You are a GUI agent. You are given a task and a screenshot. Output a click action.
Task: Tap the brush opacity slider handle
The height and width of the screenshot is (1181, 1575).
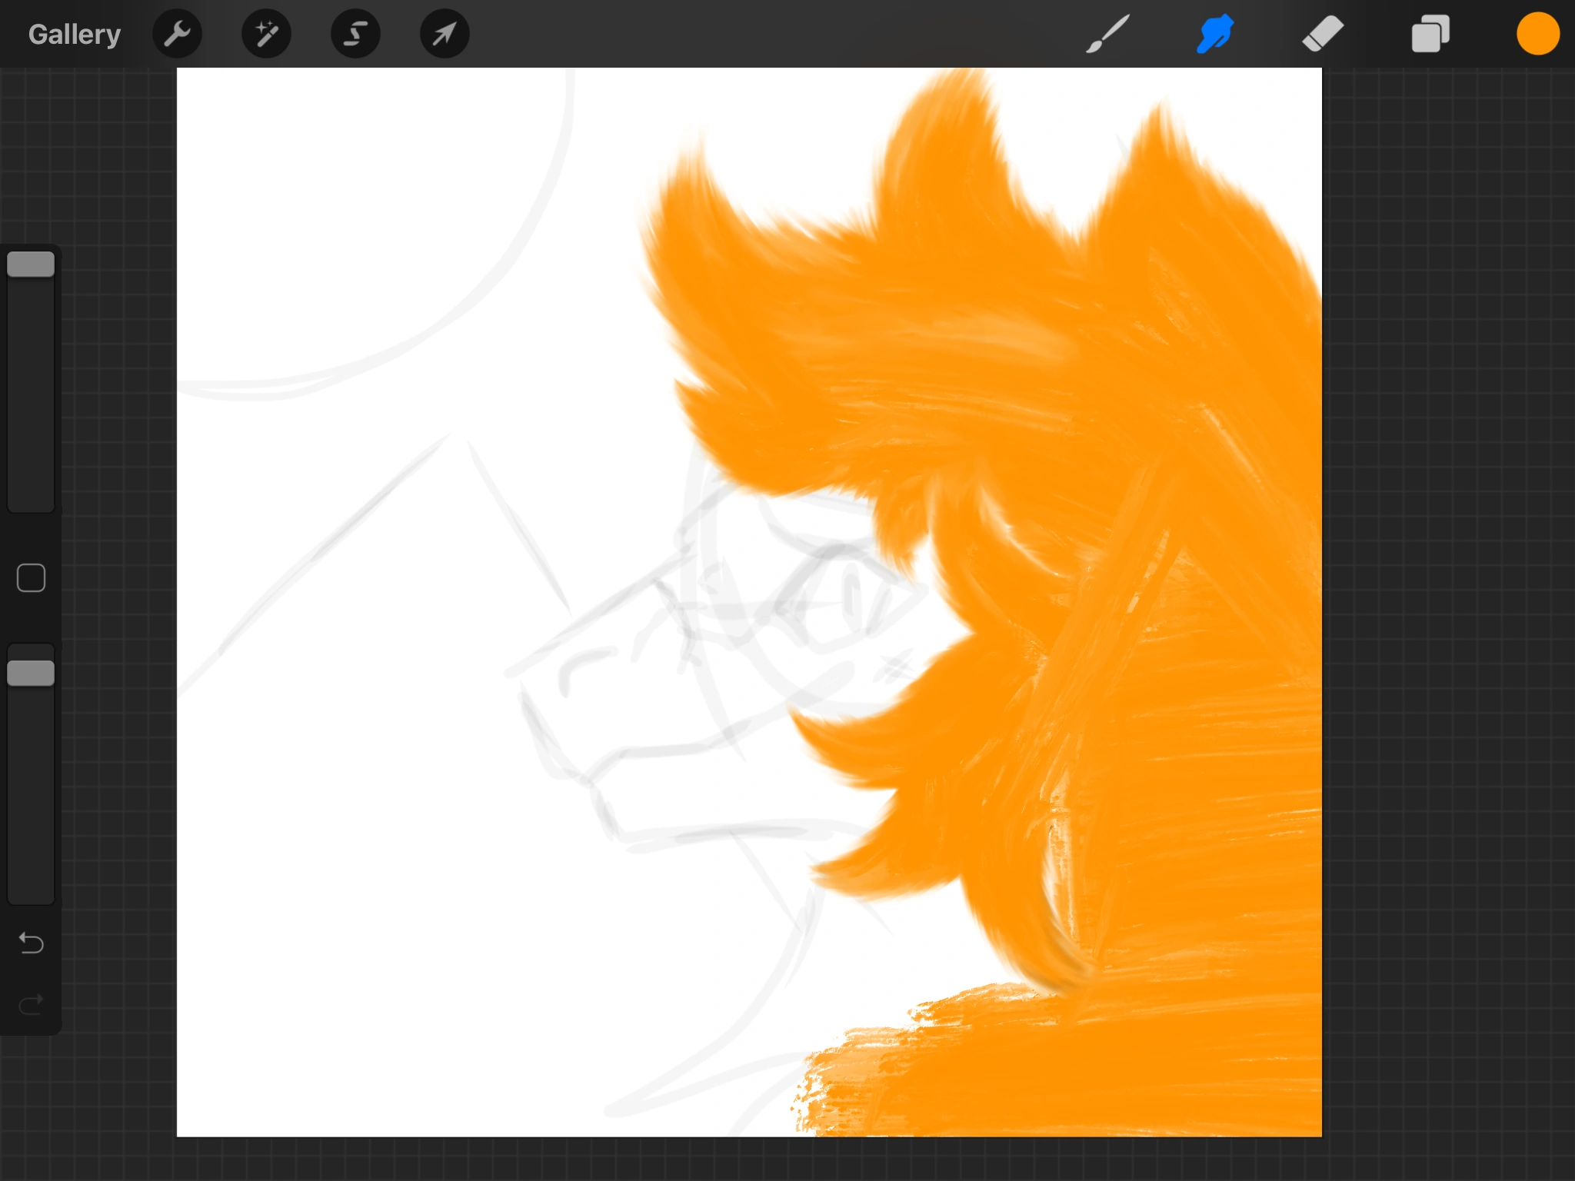31,671
